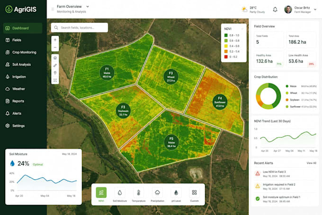322x215 pixels.
Task: Click the partly cloudy weather icon
Action: (244, 9)
